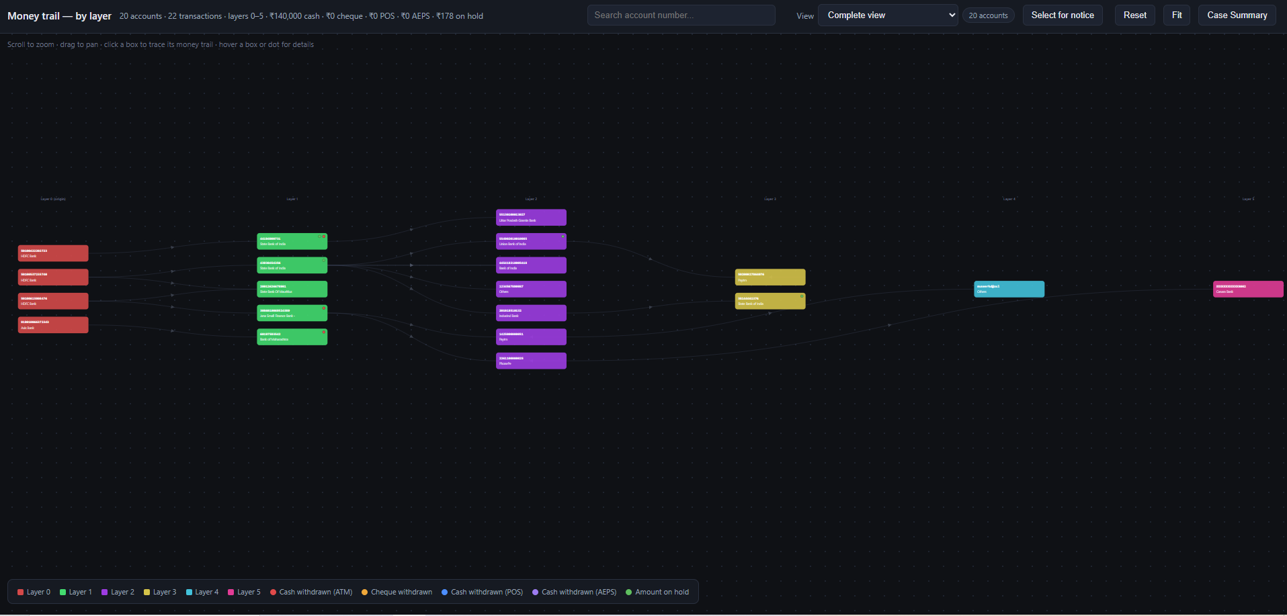This screenshot has height=616, width=1287.
Task: Reset the money trail graph view
Action: point(1135,15)
